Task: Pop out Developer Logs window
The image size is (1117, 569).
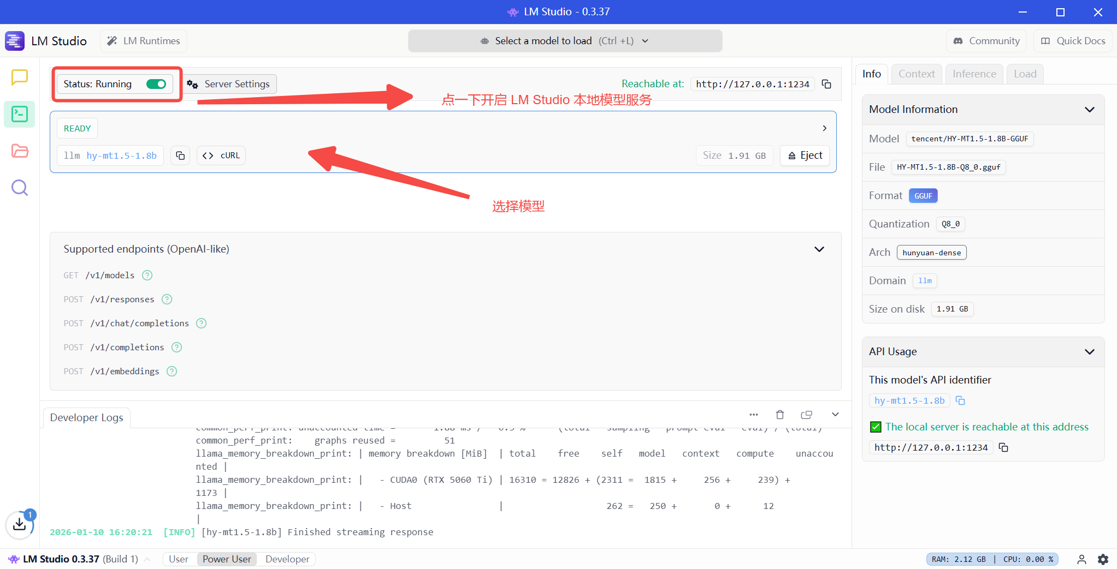Action: (x=807, y=415)
